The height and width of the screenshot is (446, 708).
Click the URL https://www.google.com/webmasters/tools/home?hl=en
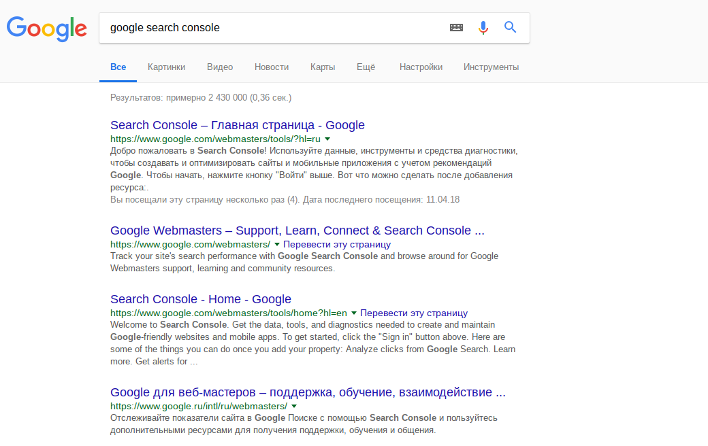[229, 313]
